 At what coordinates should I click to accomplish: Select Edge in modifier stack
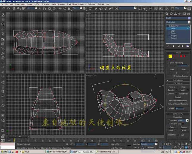[x=173, y=31]
